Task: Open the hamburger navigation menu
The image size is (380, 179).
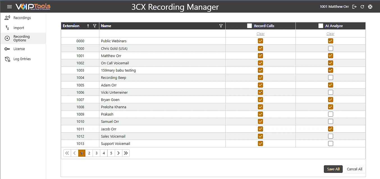Action: coord(10,7)
